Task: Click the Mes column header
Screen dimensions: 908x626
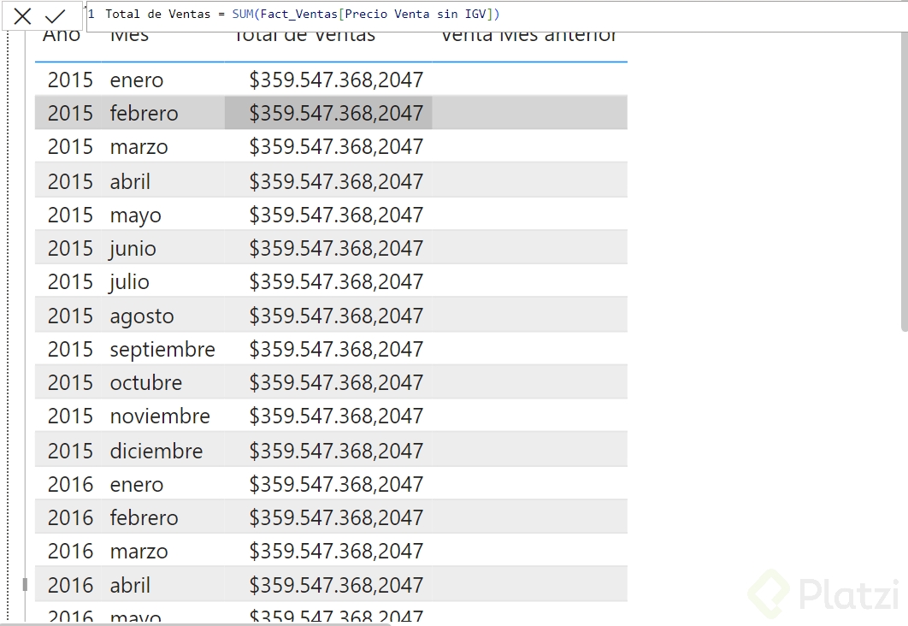Action: 129,38
